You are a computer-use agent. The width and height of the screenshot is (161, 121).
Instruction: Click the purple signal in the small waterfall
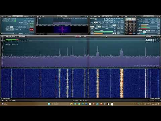coord(62,30)
